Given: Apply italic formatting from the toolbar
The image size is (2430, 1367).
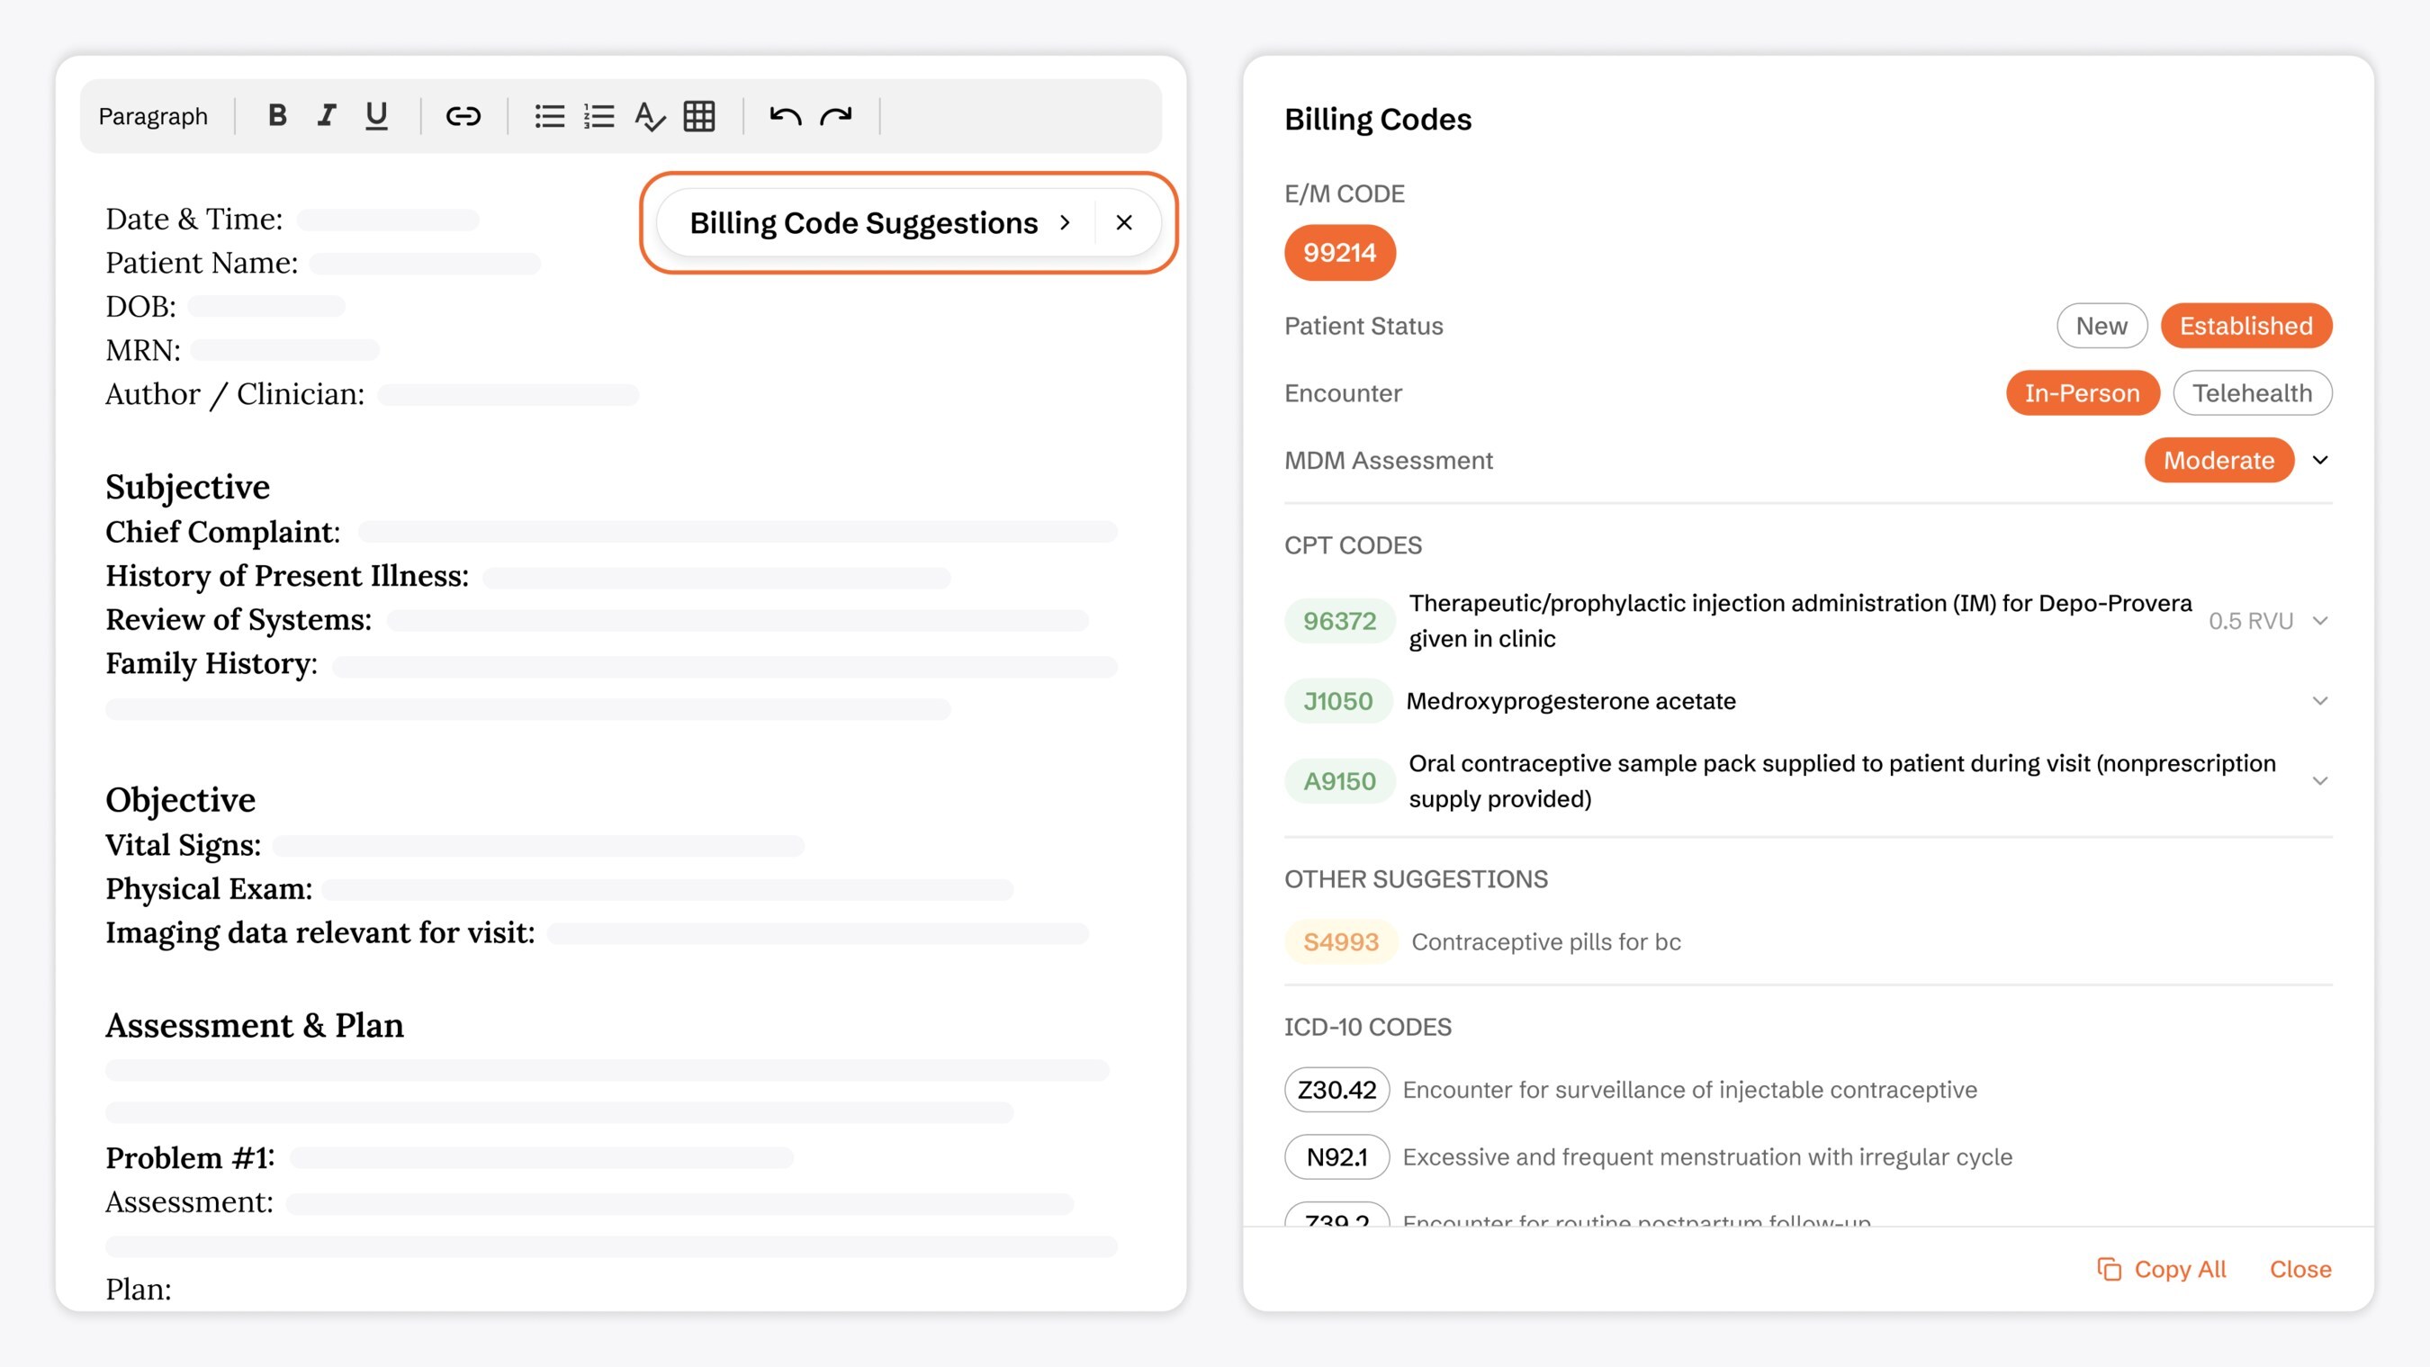Looking at the screenshot, I should click(x=327, y=115).
